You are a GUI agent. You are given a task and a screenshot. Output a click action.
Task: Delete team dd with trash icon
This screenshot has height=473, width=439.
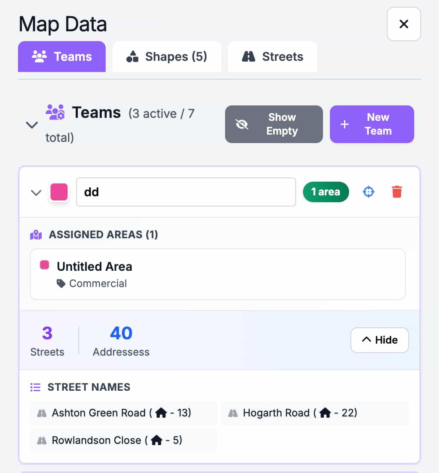pos(397,192)
